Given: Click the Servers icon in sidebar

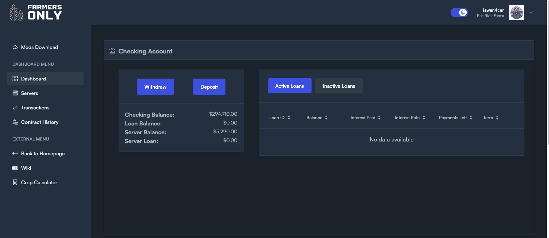Looking at the screenshot, I should point(15,93).
